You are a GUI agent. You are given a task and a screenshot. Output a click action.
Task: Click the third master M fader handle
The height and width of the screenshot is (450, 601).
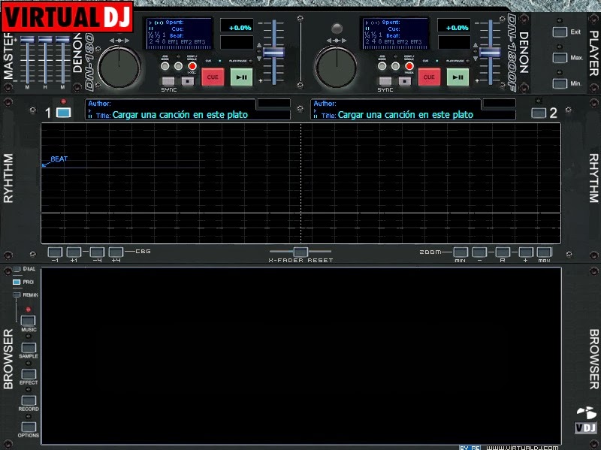[x=62, y=39]
